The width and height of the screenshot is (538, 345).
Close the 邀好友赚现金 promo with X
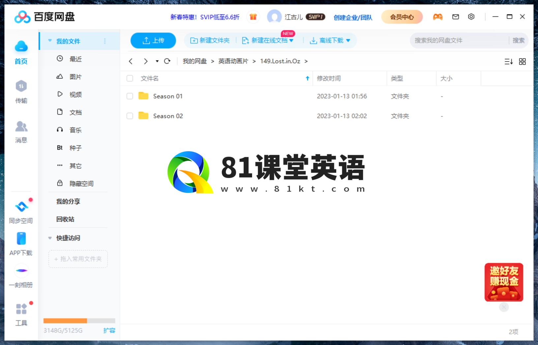[504, 307]
